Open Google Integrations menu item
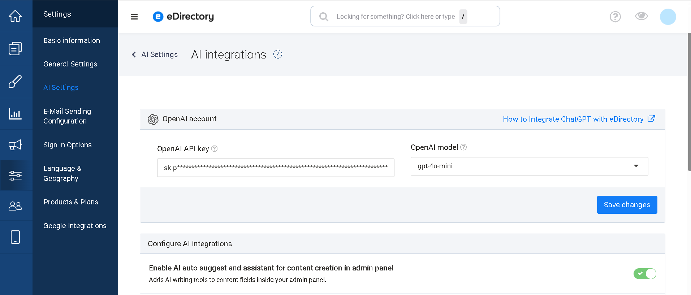Viewport: 691px width, 295px height. 75,226
